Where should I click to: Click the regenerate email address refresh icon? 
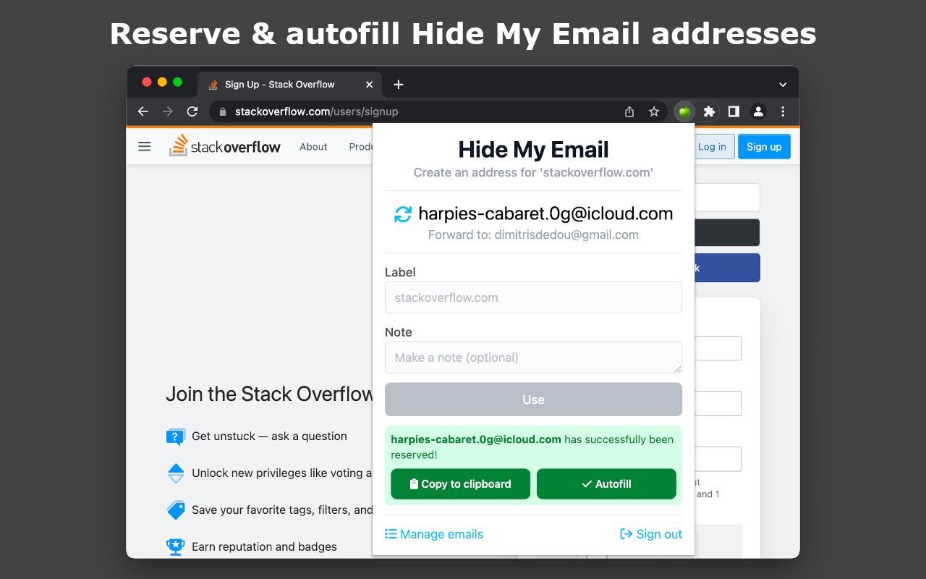point(402,214)
